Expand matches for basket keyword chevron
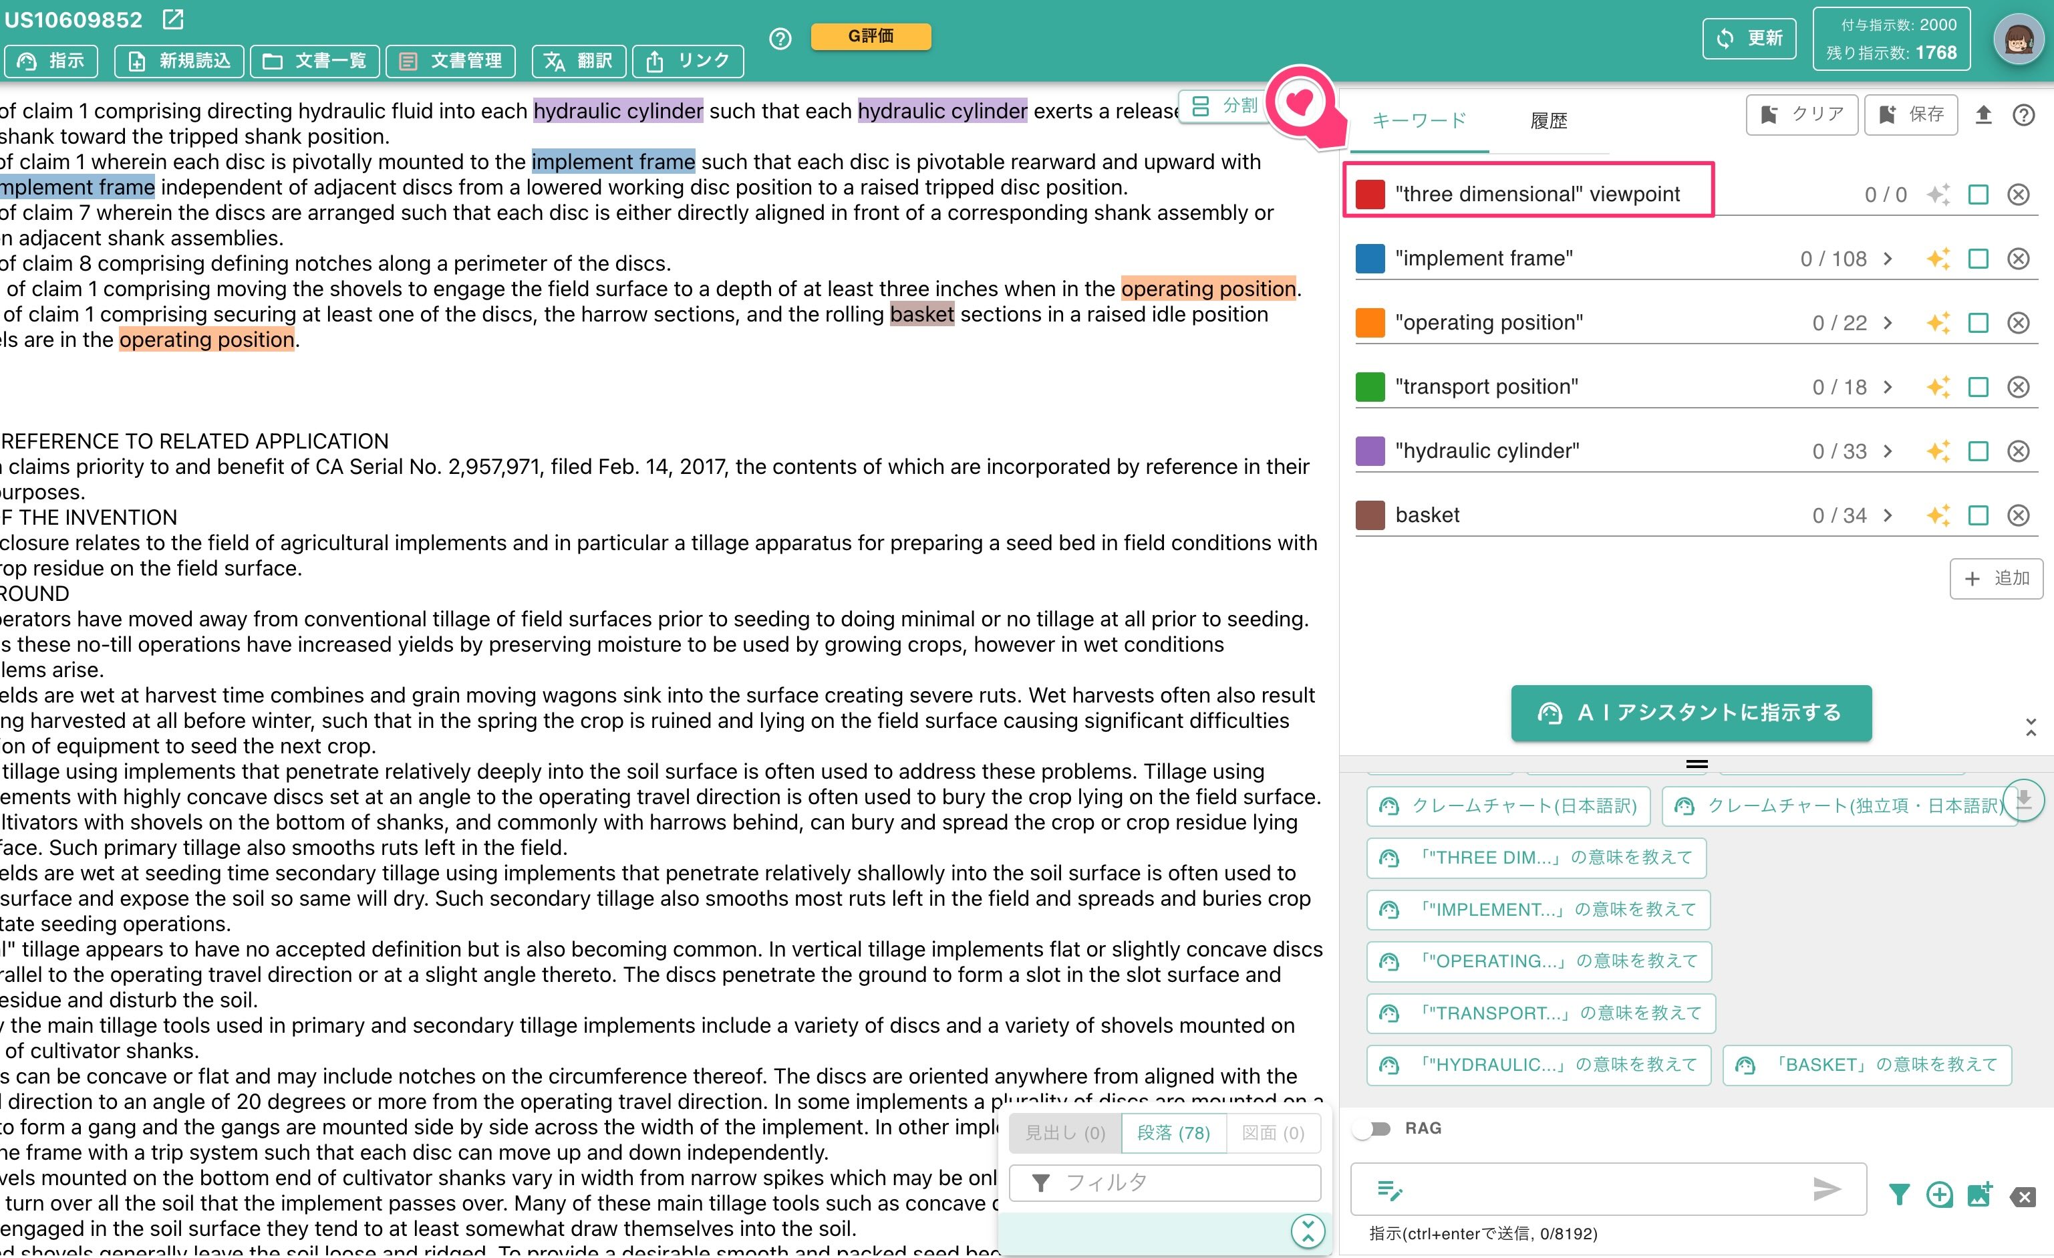2054x1258 pixels. tap(1888, 516)
